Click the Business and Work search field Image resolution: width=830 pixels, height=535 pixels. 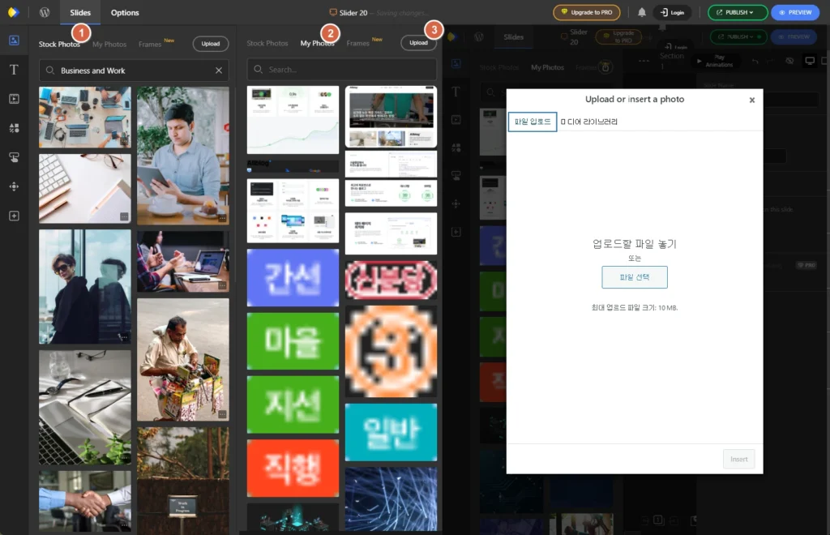click(x=134, y=71)
